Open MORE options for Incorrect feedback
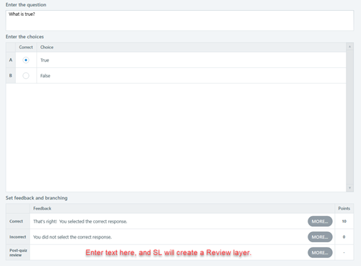 coord(320,237)
